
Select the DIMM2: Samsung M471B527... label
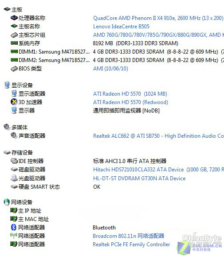[54, 60]
